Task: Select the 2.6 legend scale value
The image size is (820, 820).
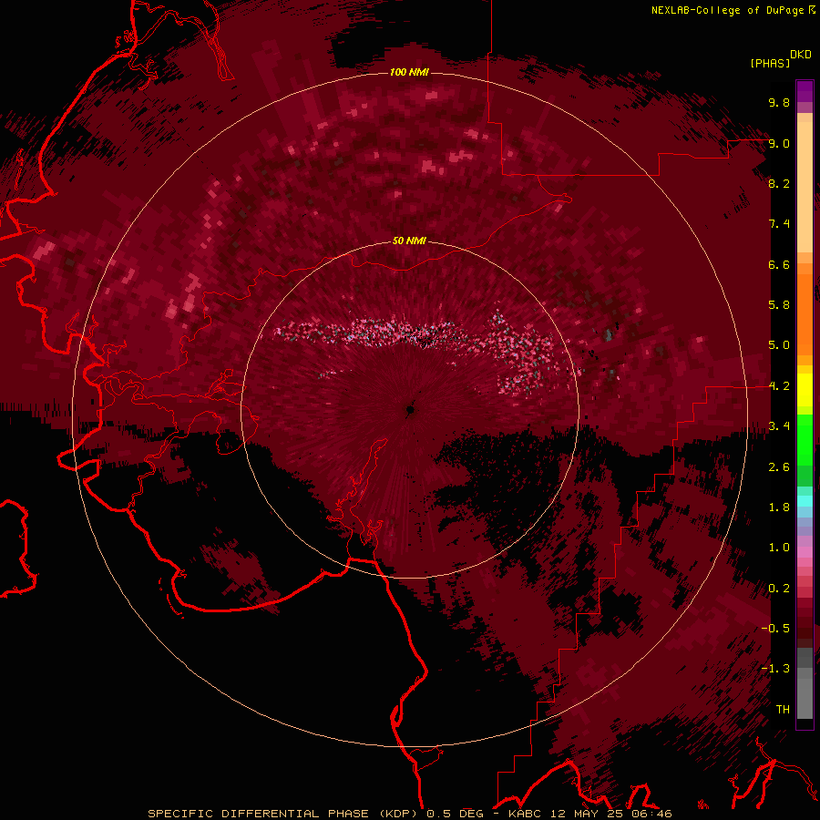Action: coord(779,467)
